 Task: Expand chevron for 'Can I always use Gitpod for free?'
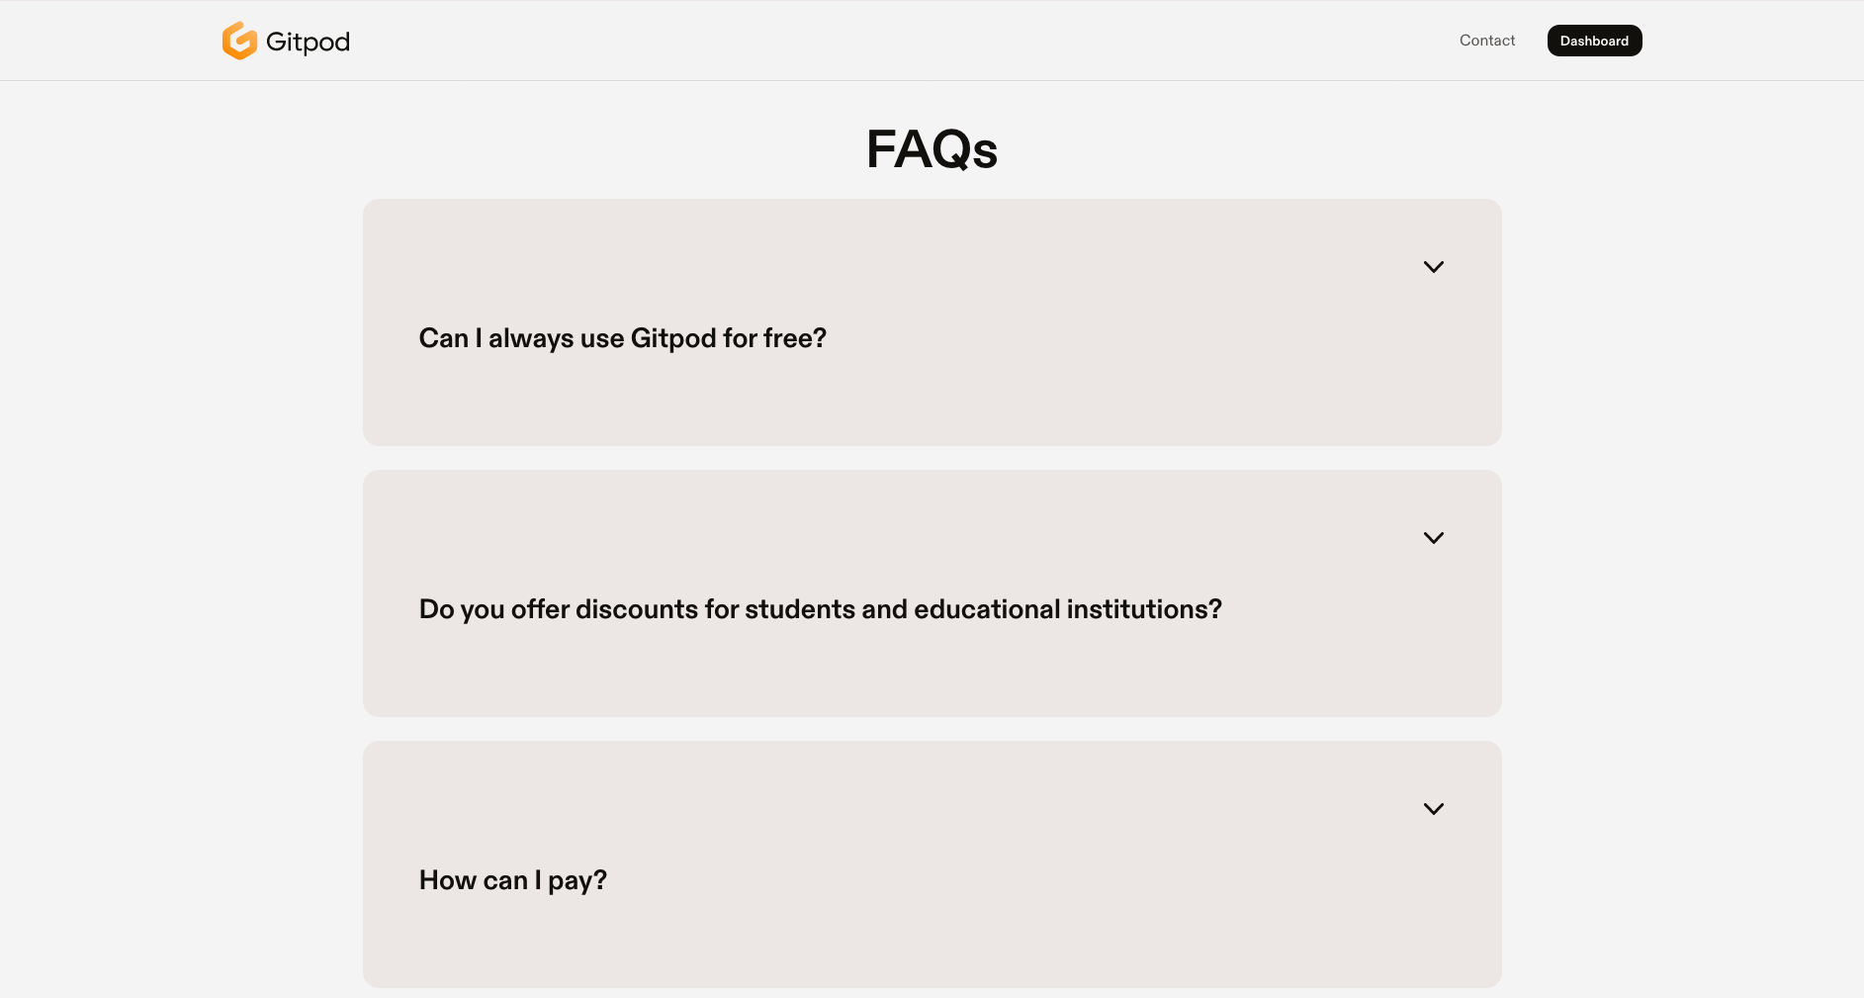1434,267
